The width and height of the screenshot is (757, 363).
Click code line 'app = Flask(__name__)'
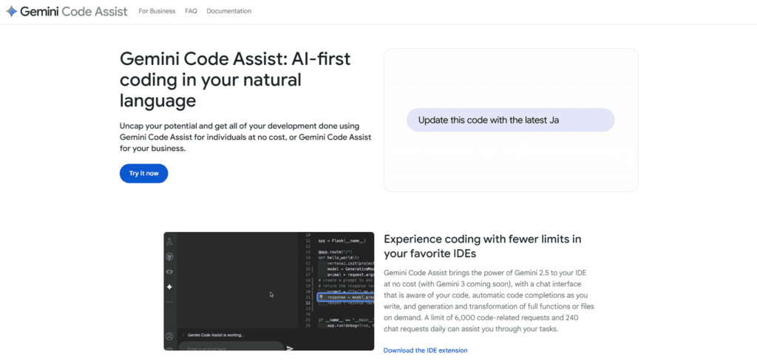click(342, 241)
